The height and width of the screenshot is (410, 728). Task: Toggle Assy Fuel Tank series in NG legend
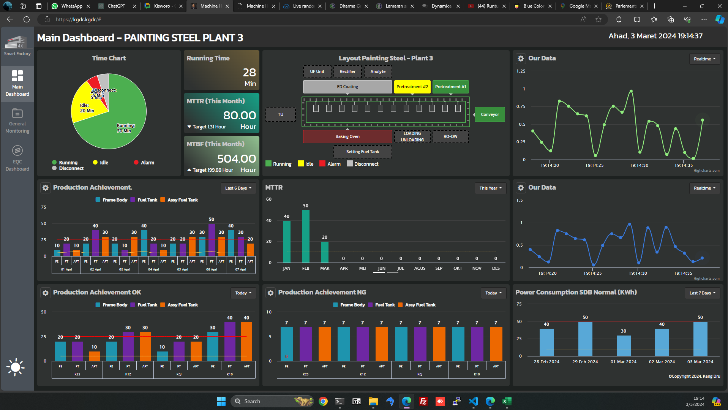[x=417, y=305]
